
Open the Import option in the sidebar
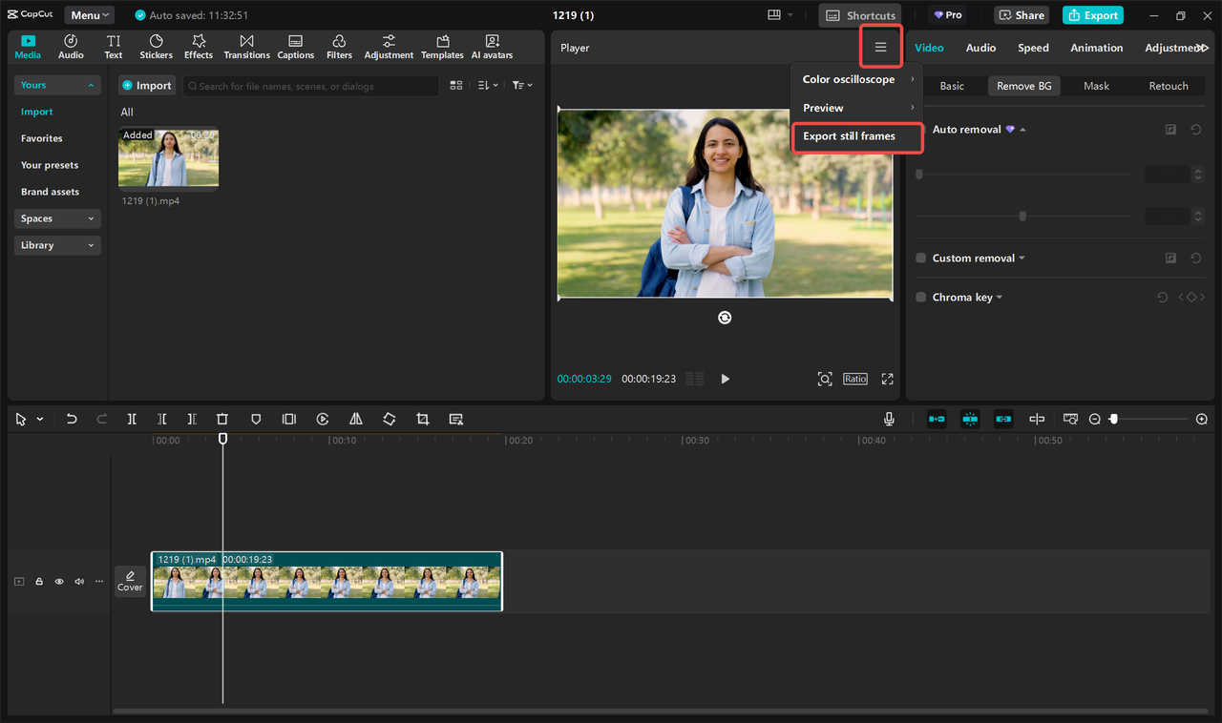pyautogui.click(x=36, y=112)
